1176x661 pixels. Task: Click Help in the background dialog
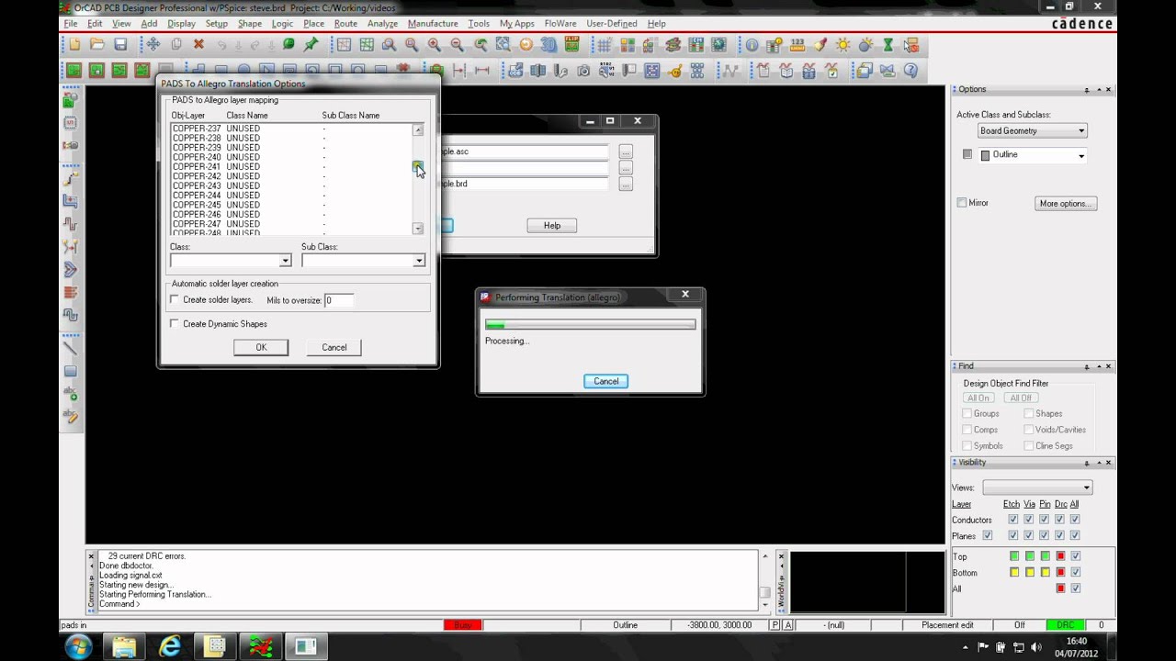pos(552,226)
